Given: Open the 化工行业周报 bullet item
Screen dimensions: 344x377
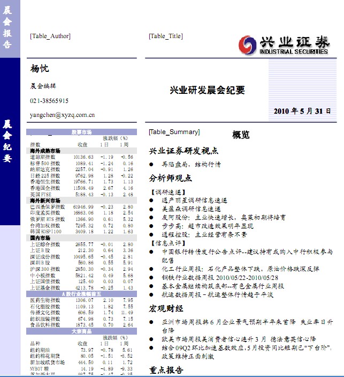Looking at the screenshot, I should pyautogui.click(x=240, y=269).
